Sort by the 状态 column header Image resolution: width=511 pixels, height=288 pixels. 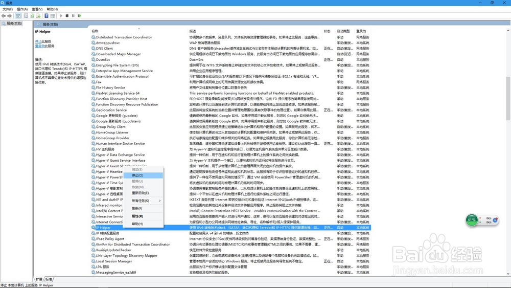(x=329, y=31)
